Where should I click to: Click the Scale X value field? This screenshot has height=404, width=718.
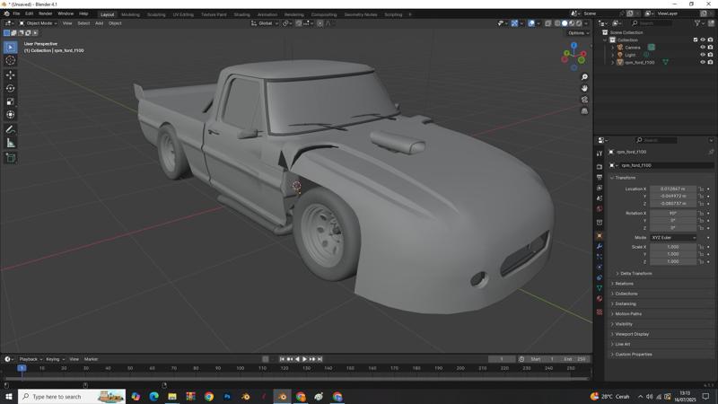click(x=672, y=247)
